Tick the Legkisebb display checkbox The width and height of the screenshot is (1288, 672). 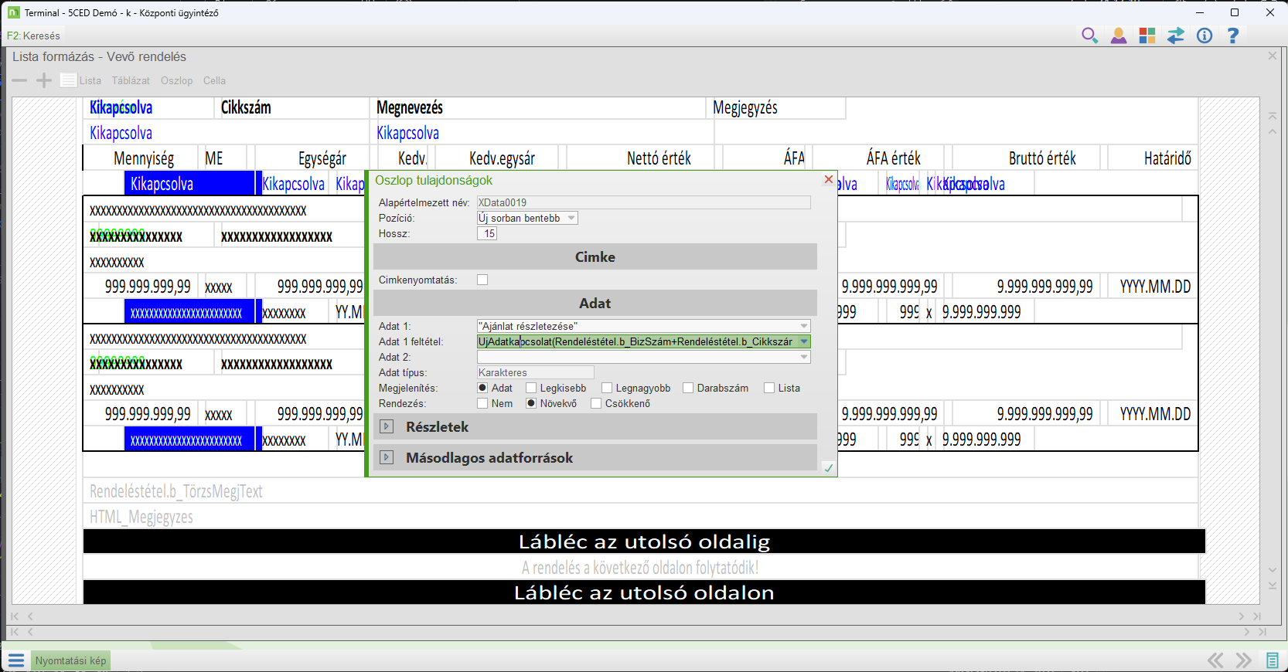click(531, 388)
